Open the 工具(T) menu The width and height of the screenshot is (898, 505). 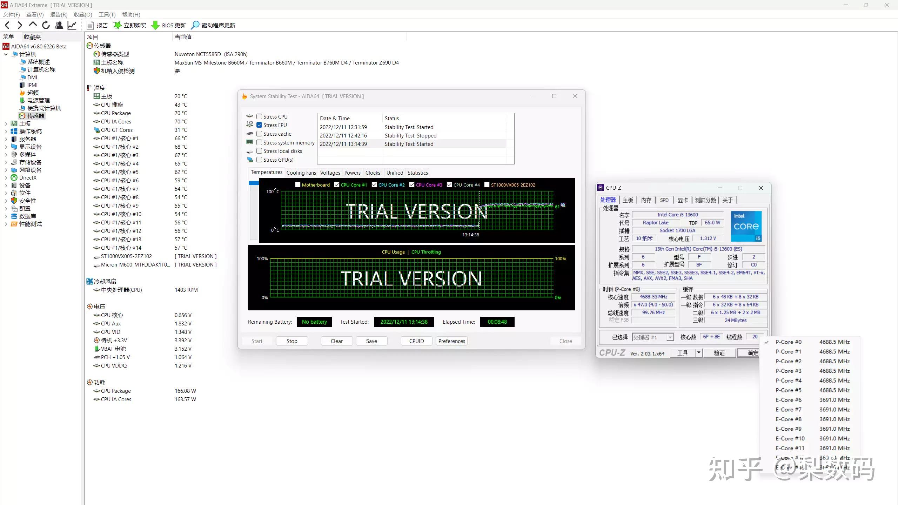tap(107, 14)
